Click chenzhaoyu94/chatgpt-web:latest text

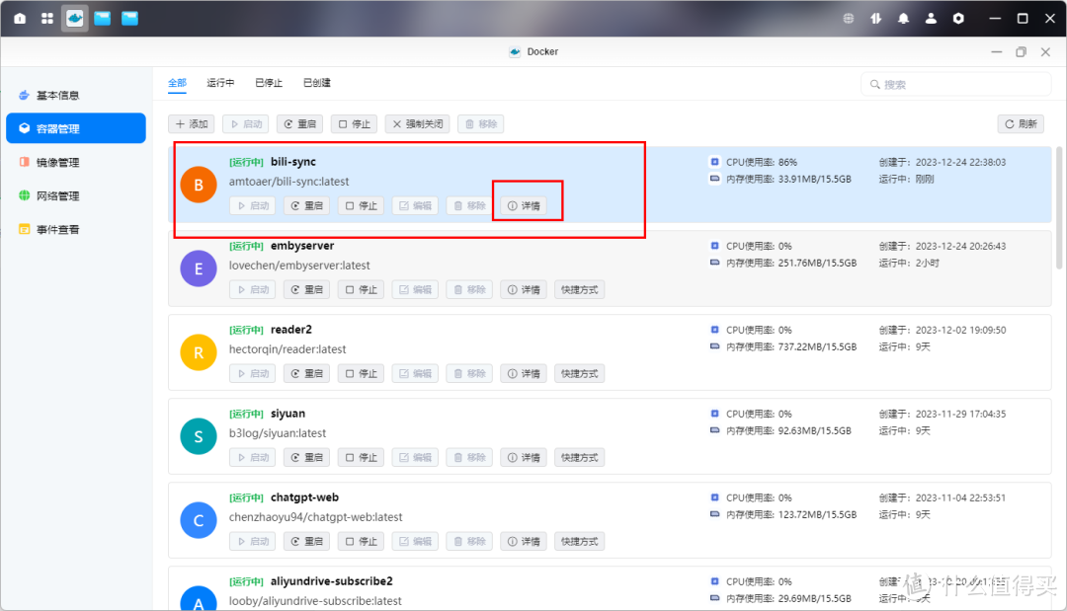[x=316, y=517]
